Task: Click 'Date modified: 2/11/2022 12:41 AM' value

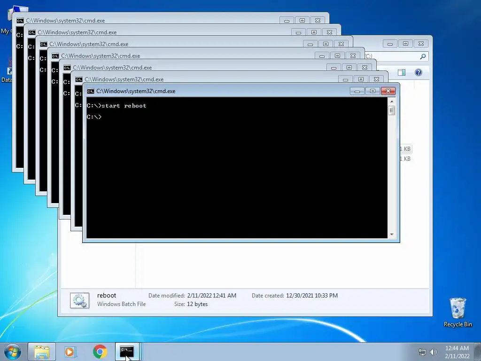Action: tap(212, 296)
